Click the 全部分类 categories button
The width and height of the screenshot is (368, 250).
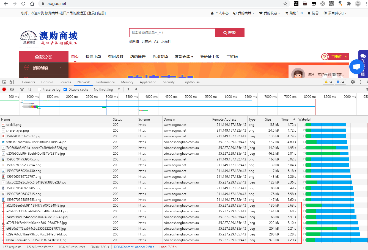click(x=44, y=57)
